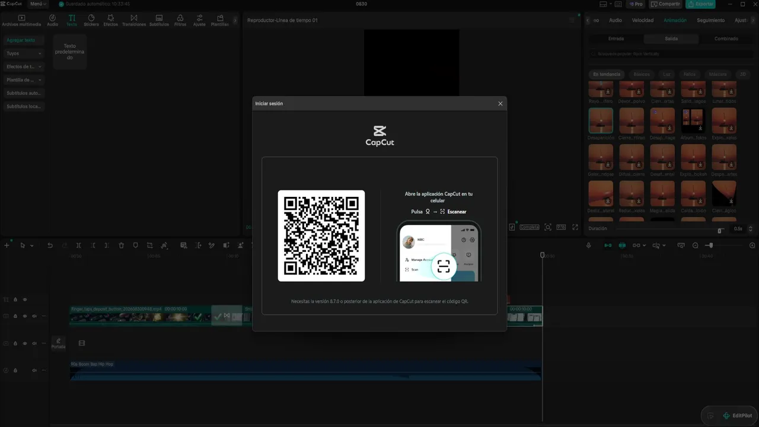Select the Básicos animation filter
Screen dimensions: 759x427
click(x=642, y=75)
